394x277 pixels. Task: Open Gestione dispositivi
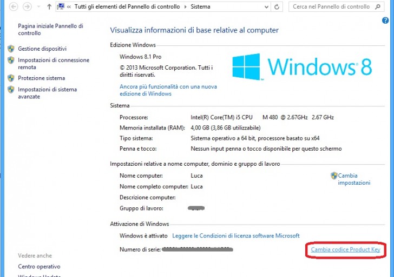coord(42,49)
